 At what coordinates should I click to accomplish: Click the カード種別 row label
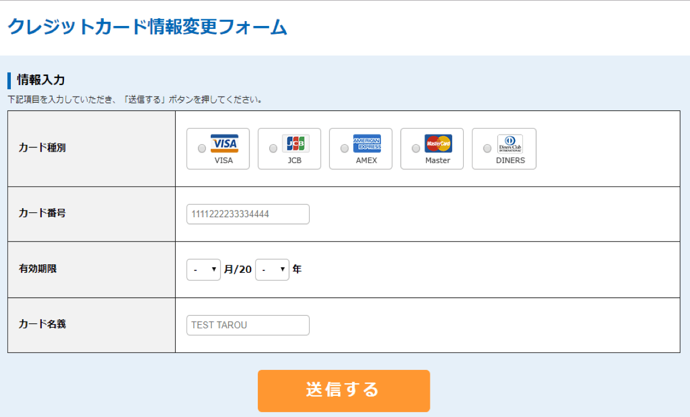click(42, 148)
